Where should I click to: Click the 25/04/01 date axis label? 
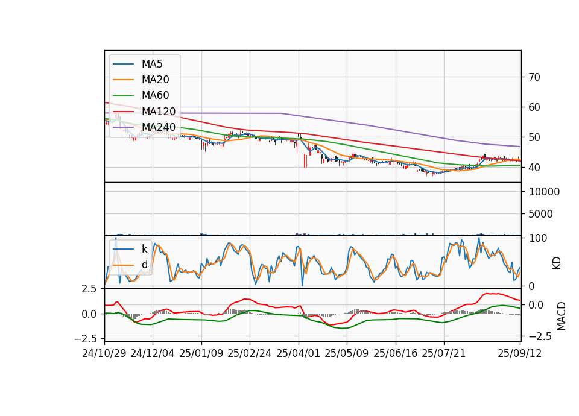299,353
